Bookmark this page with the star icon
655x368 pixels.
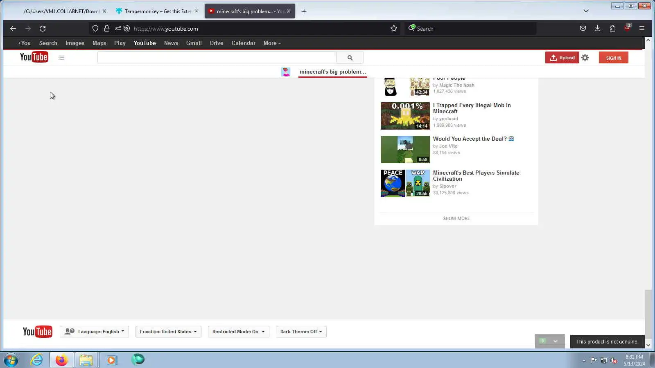(394, 29)
